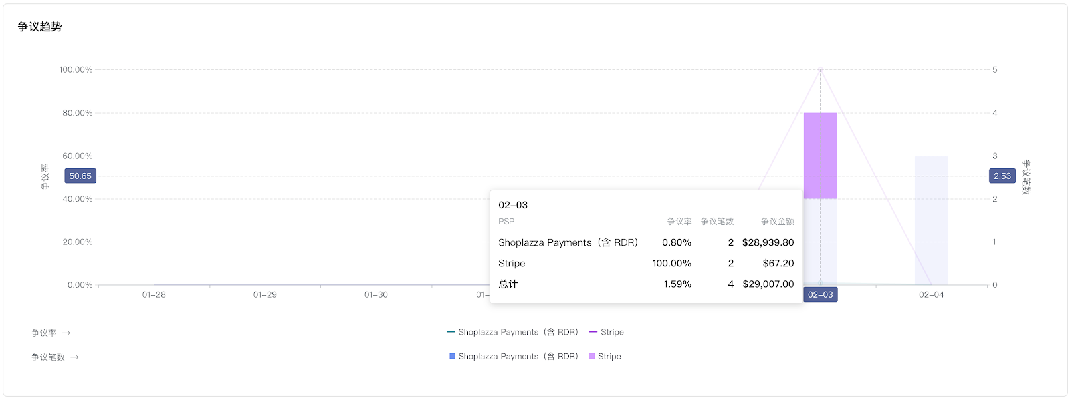
Task: Toggle Stripe bar series in 争议笔数 legend
Action: [x=605, y=357]
